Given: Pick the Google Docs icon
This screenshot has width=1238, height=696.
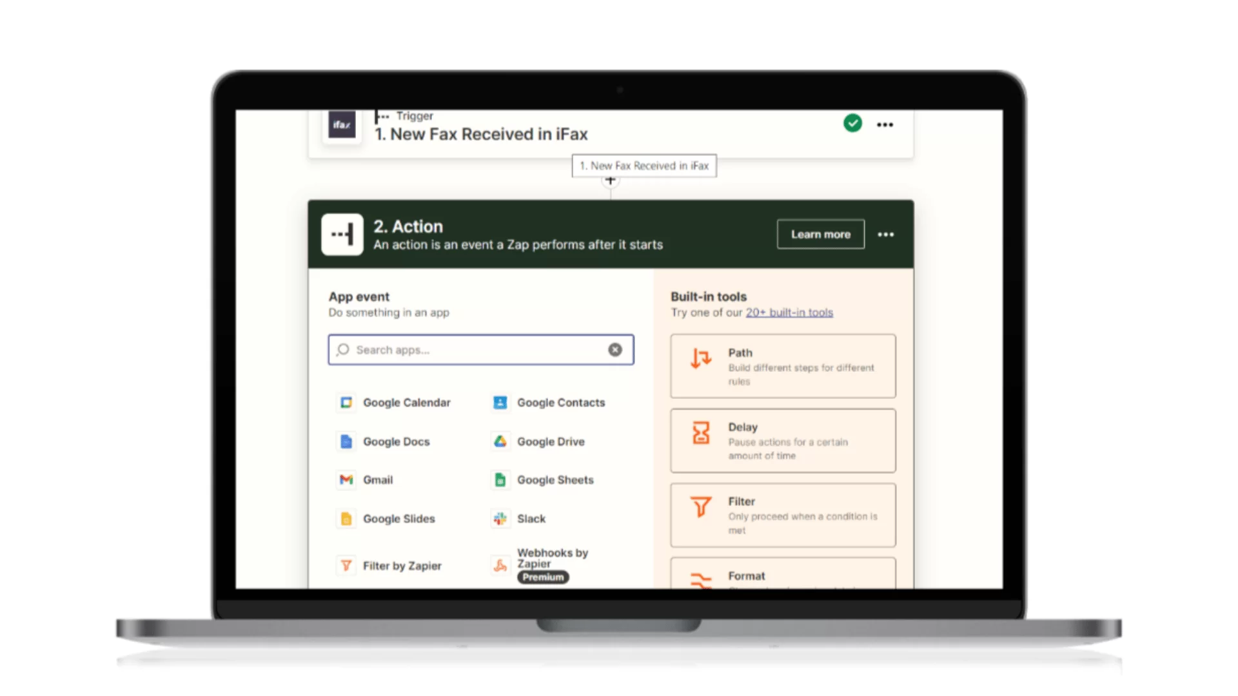Looking at the screenshot, I should click(346, 441).
